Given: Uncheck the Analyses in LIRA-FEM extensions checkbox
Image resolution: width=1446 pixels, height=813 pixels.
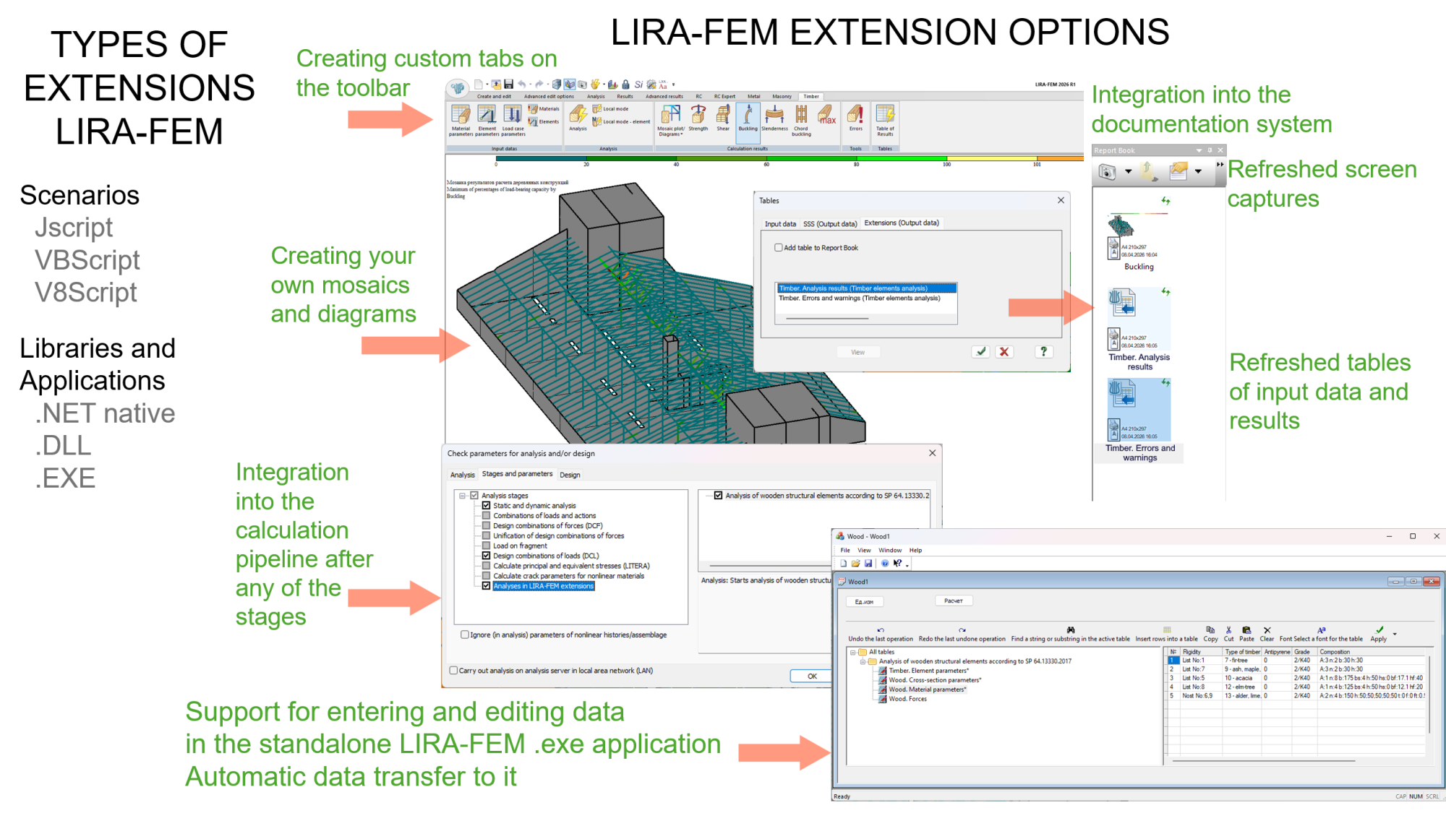Looking at the screenshot, I should 487,586.
